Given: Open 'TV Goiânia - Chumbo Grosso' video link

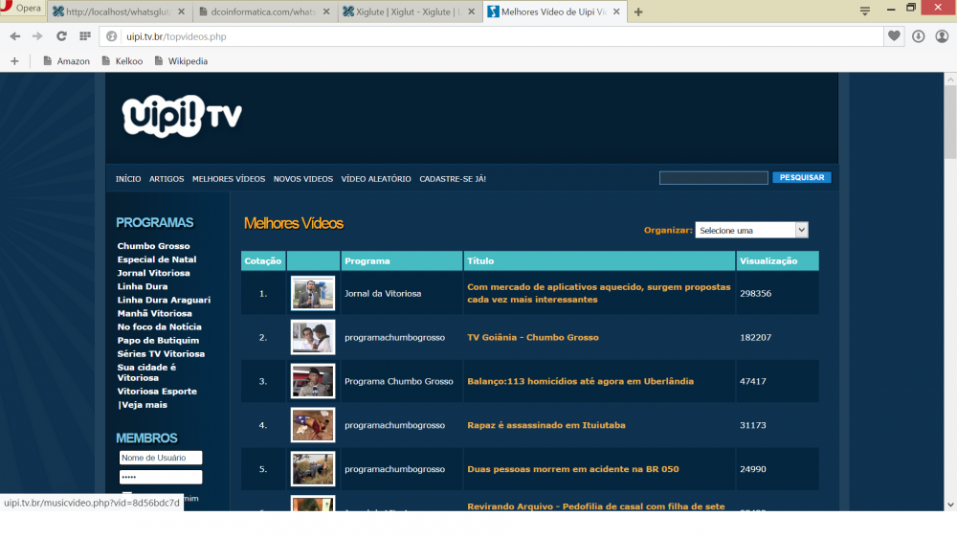Looking at the screenshot, I should tap(533, 337).
